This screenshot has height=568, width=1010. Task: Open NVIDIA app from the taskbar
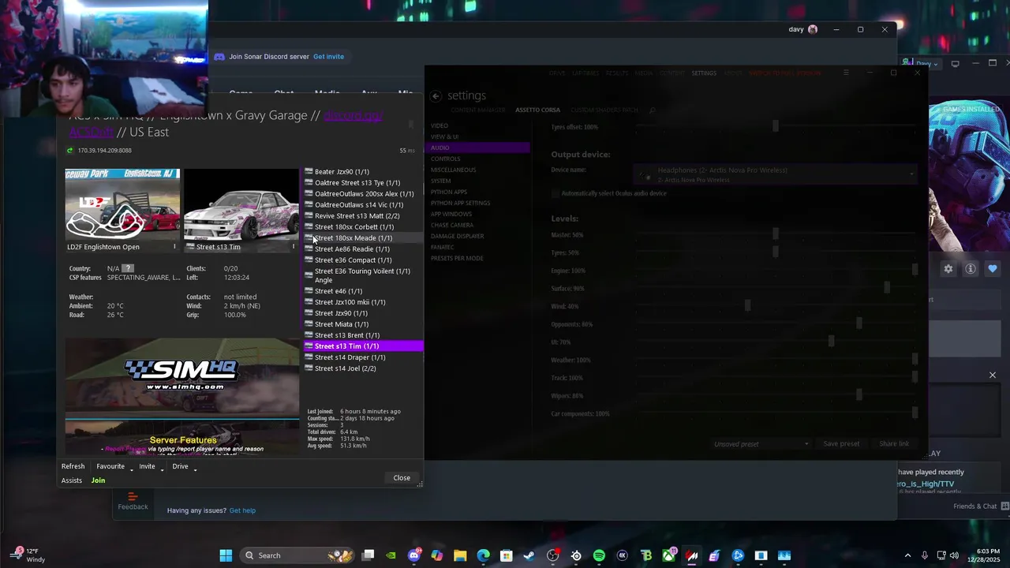click(x=391, y=555)
